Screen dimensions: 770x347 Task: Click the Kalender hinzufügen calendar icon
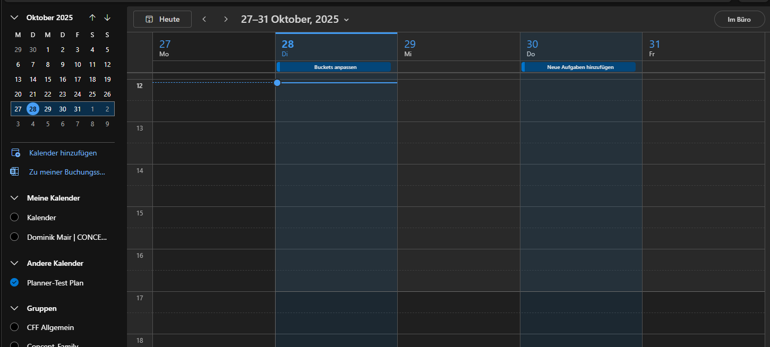[15, 153]
